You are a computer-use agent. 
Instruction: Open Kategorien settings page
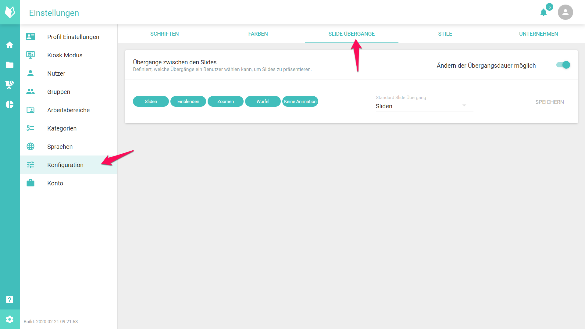(69, 128)
